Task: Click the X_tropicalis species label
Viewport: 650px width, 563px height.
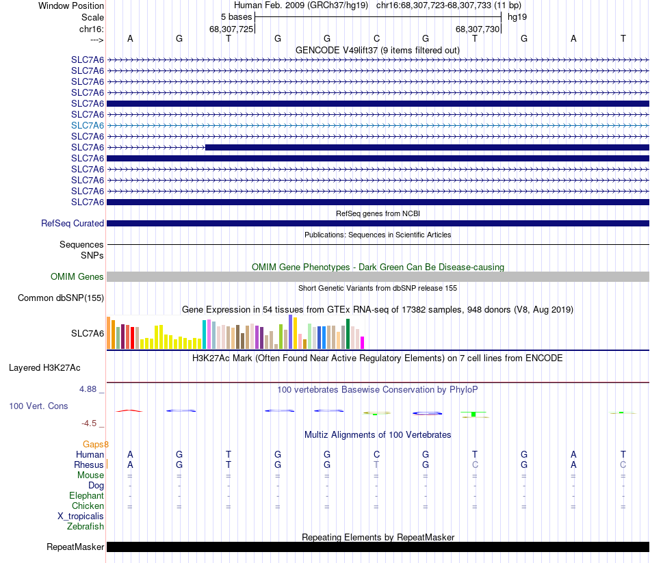Action: click(81, 516)
